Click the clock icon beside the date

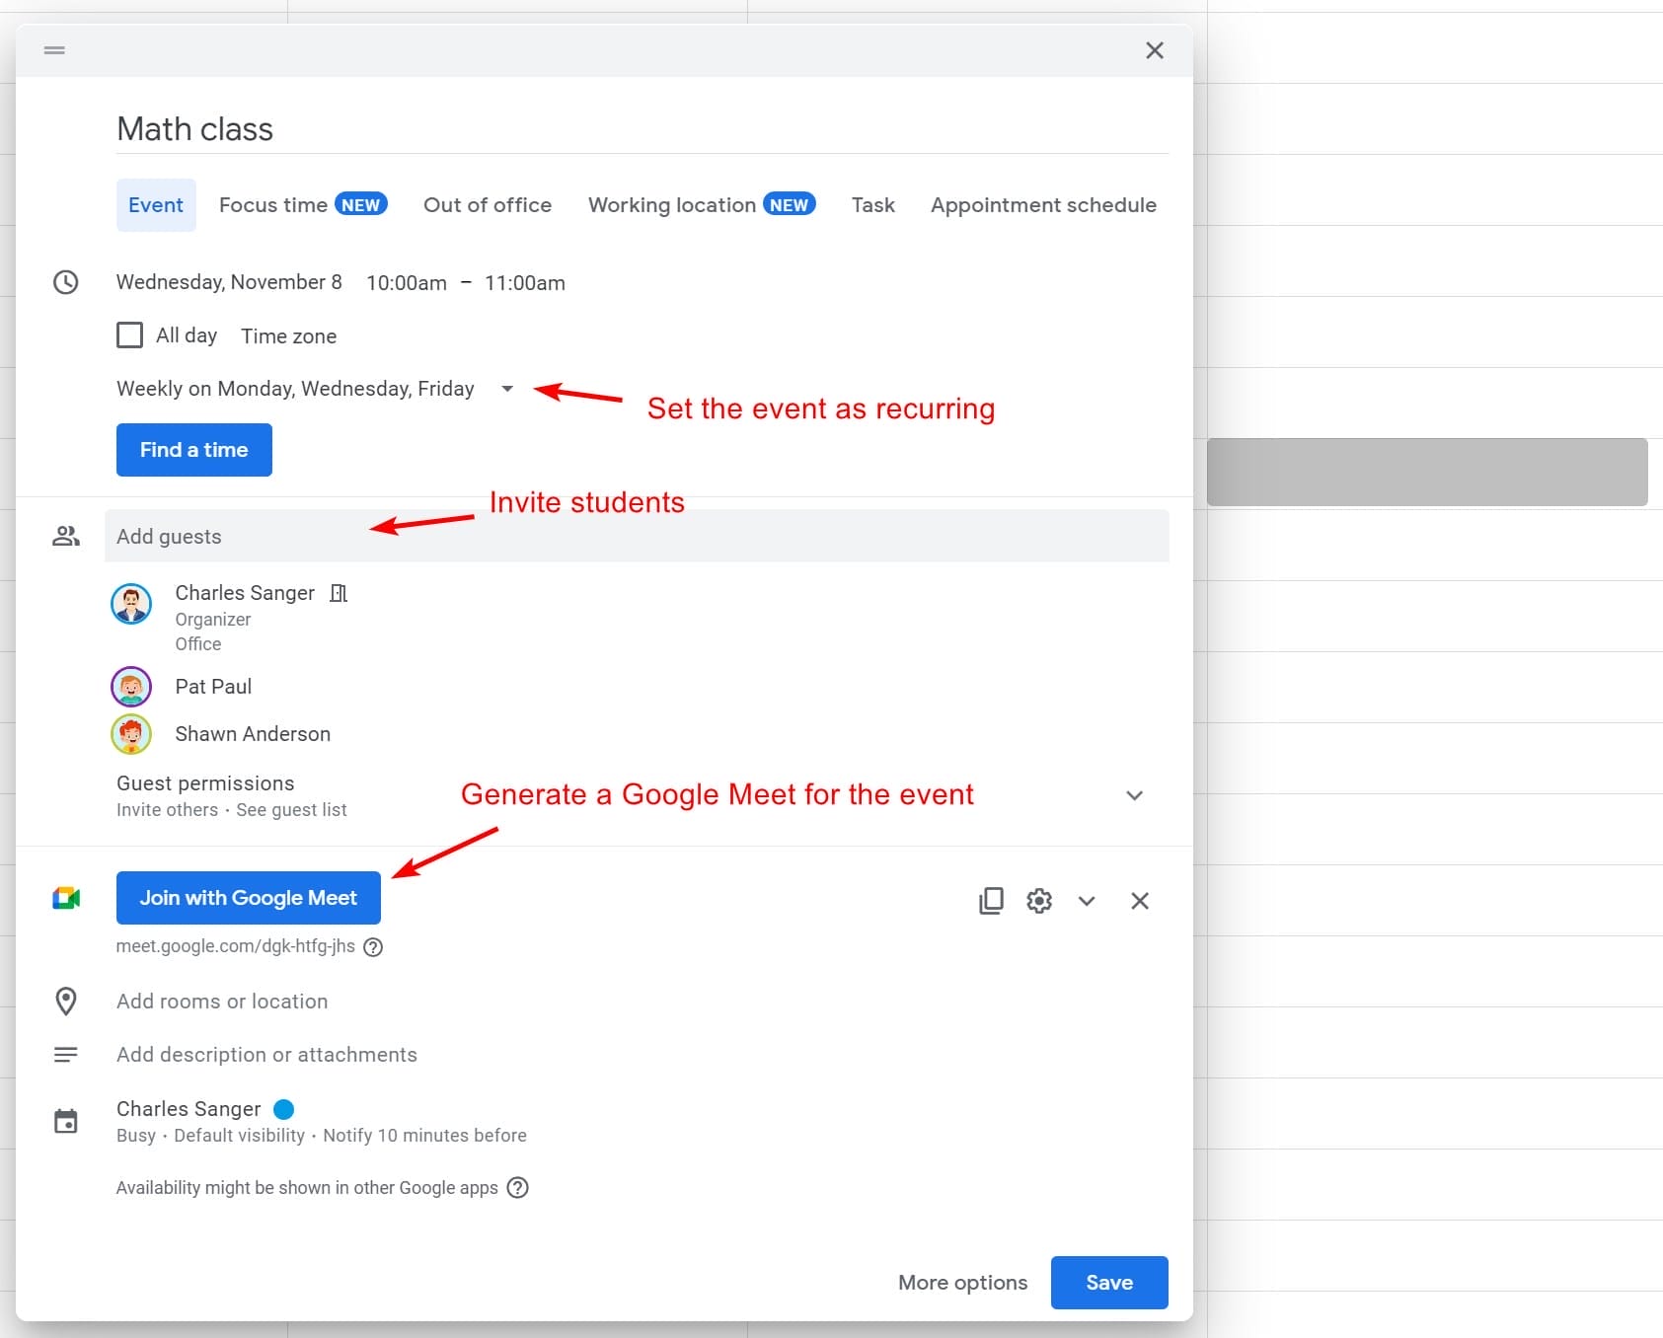click(x=65, y=282)
